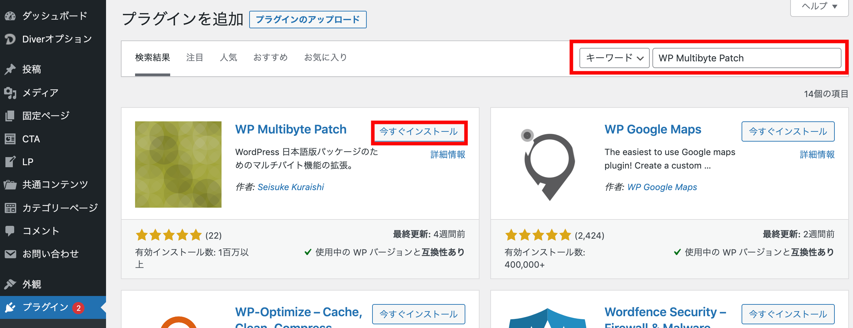
Task: Click the WP Multibyte Patch thumbnail
Action: click(x=178, y=165)
